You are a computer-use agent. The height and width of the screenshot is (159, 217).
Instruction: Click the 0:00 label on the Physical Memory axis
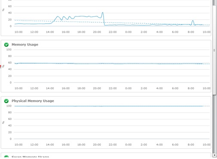coord(128,145)
